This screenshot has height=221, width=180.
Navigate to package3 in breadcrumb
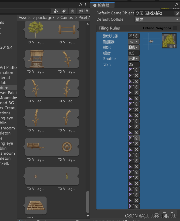tap(45, 18)
